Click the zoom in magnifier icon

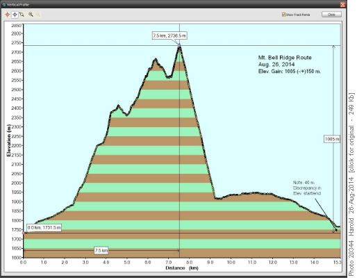coord(31,15)
